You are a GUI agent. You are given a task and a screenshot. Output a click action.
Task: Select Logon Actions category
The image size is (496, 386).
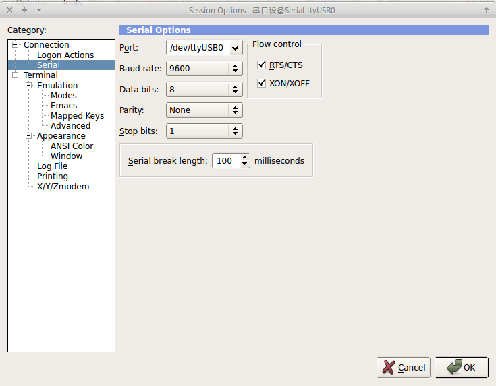(65, 55)
